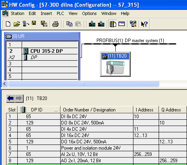This screenshot has height=165, width=187.
Task: Select the TB20 slave station image
Action: coord(115,68)
